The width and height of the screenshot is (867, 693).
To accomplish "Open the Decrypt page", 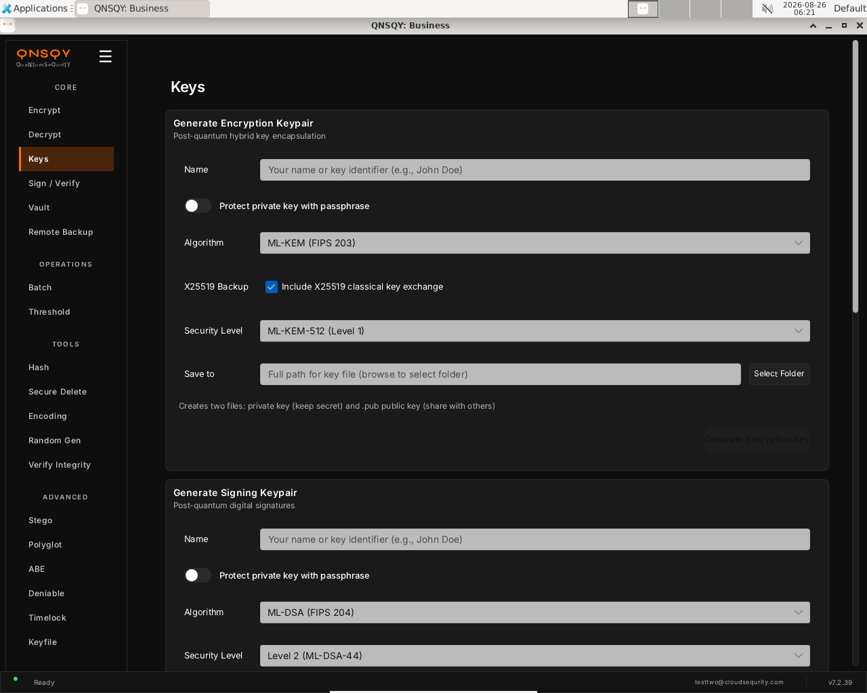I will [x=66, y=135].
